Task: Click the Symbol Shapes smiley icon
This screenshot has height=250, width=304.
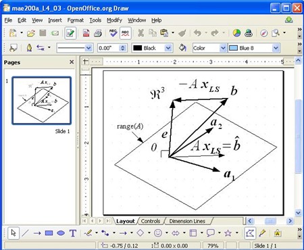Action: [158, 233]
